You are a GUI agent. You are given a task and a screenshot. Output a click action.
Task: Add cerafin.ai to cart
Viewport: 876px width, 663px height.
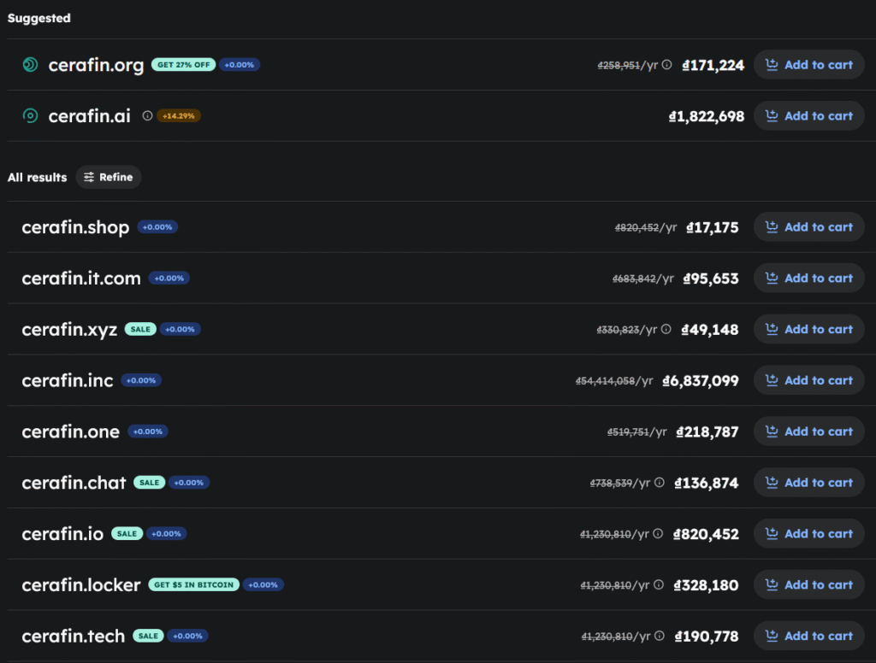[808, 116]
